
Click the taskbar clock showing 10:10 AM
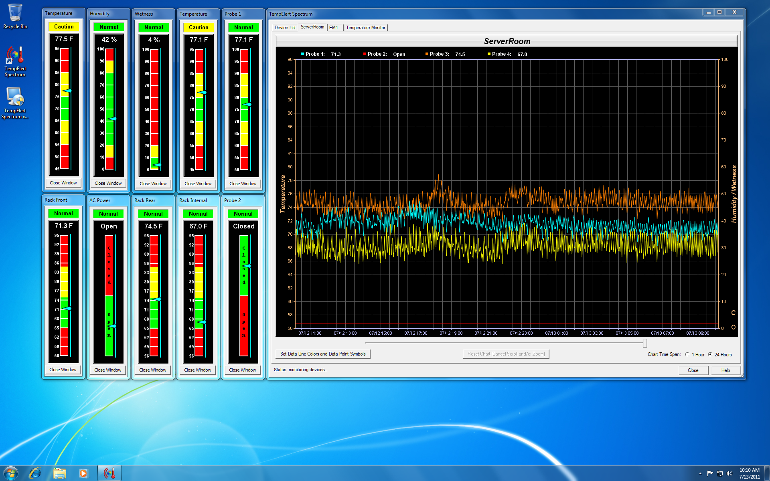click(x=749, y=473)
